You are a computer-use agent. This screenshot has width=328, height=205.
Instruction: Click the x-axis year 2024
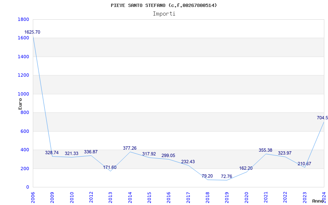point(324,198)
